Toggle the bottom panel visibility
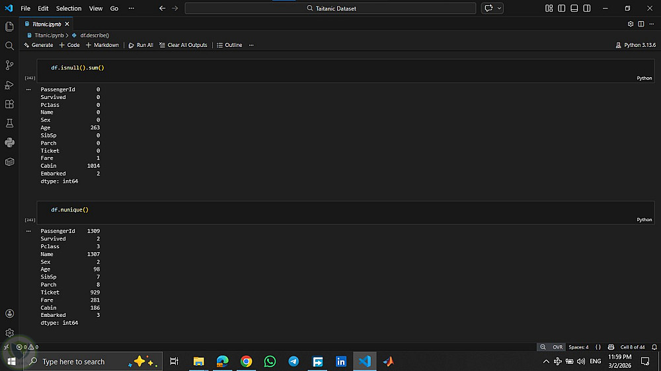661x371 pixels. click(x=574, y=8)
